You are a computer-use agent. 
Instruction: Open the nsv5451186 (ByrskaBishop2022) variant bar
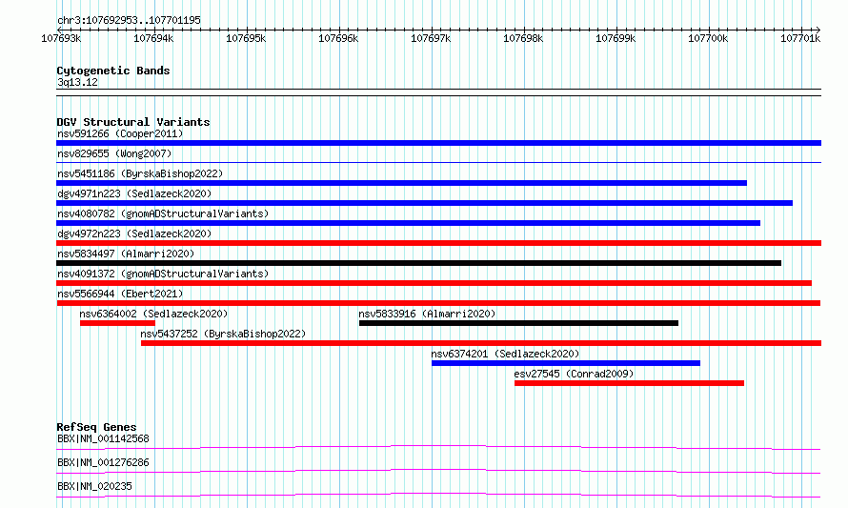click(401, 183)
